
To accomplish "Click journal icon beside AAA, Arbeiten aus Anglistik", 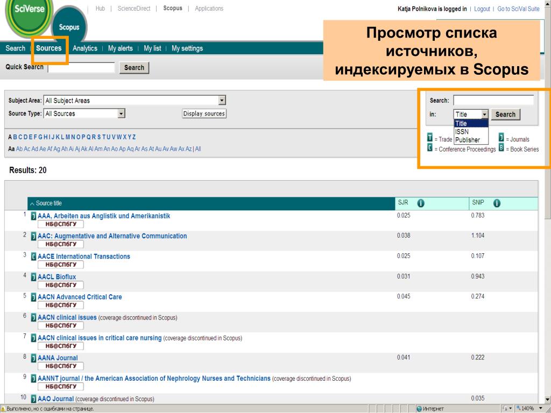I will (33, 216).
